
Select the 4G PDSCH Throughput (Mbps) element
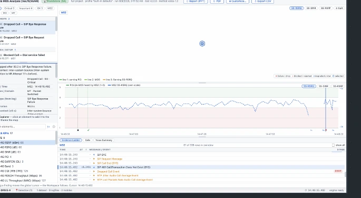27,176
